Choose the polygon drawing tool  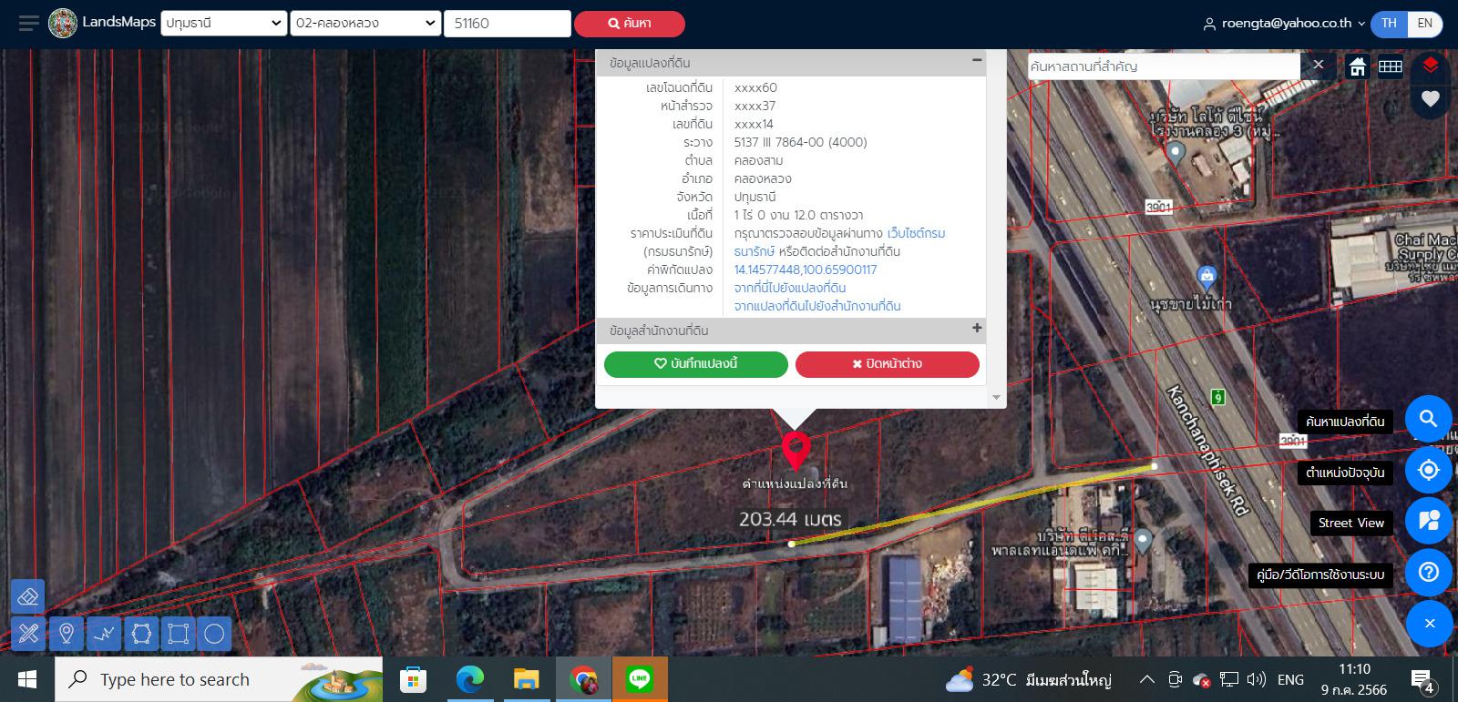pyautogui.click(x=140, y=634)
